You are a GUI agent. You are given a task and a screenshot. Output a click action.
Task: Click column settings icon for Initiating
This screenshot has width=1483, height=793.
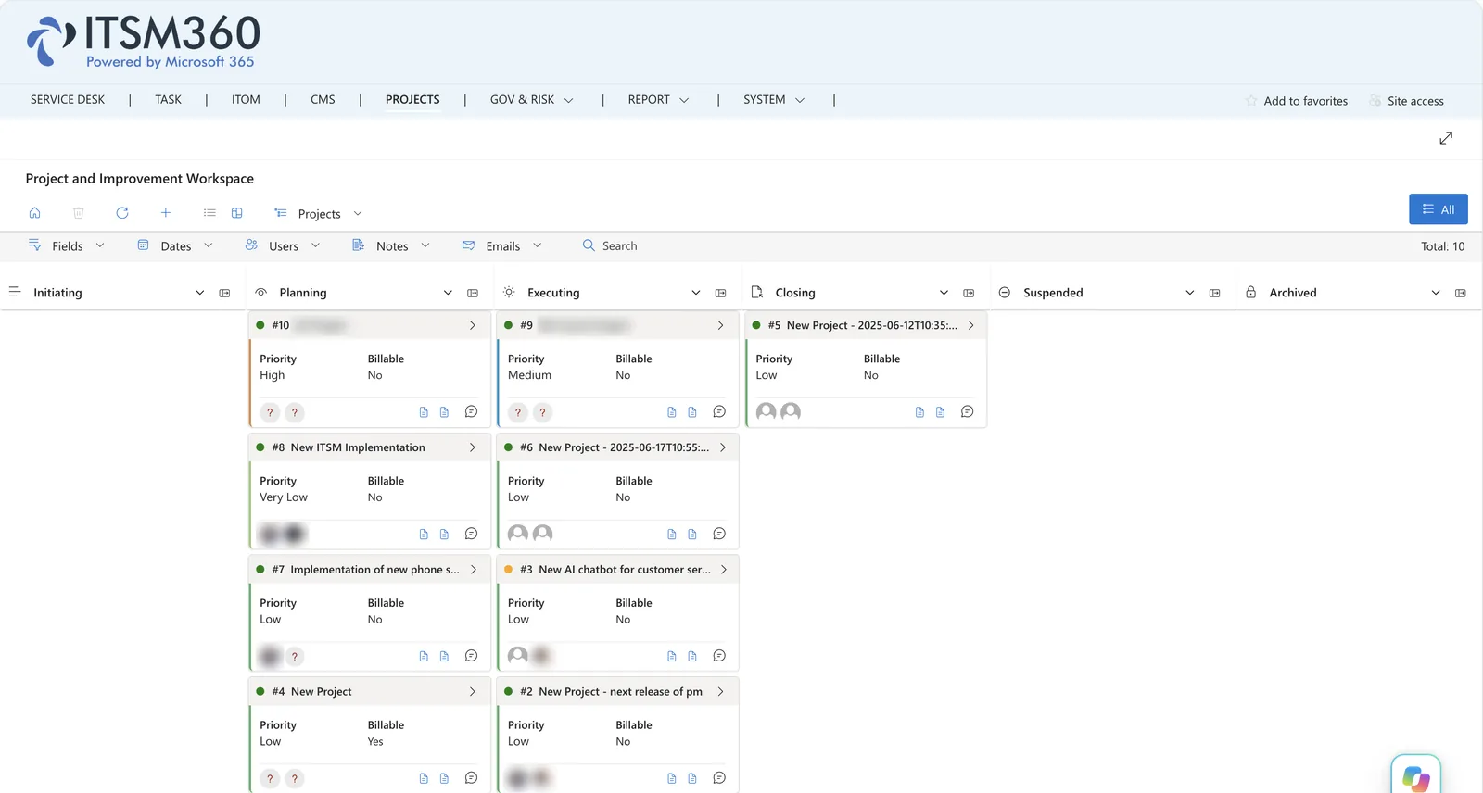pos(224,293)
